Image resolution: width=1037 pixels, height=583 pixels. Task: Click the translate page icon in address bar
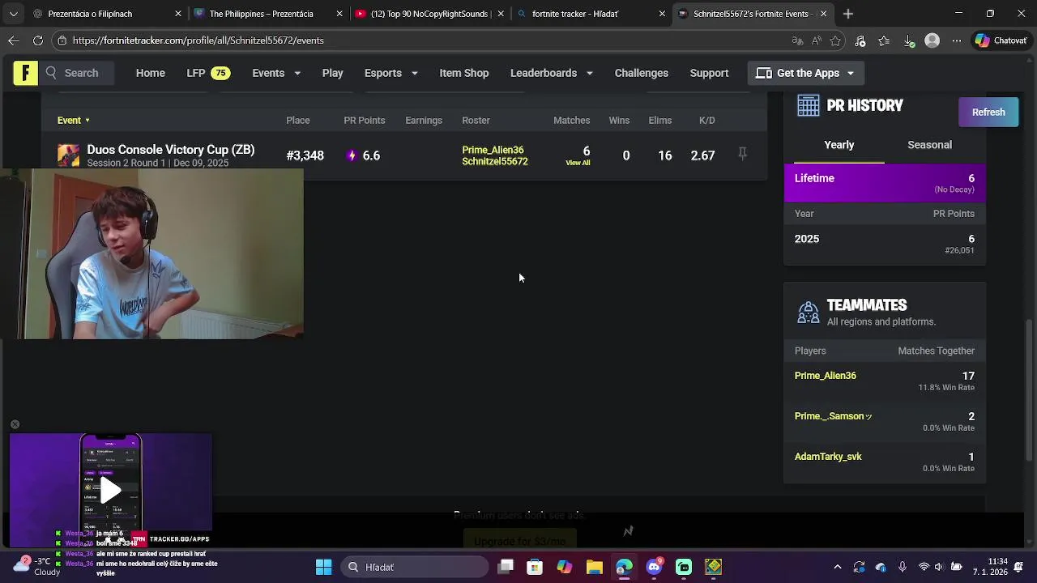coord(797,40)
